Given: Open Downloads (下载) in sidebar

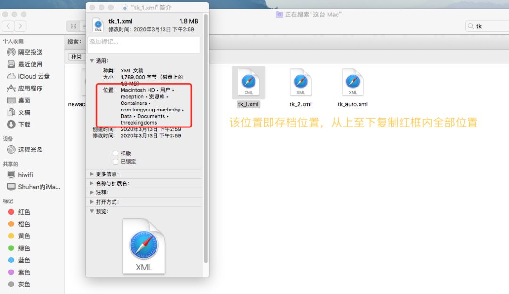Looking at the screenshot, I should (19, 125).
